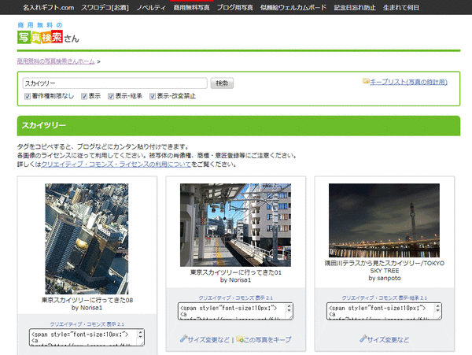This screenshot has height=355, width=472.
Task: Open クリエイティブ・コモンズ・ライセンスの利用について link
Action: 116,165
